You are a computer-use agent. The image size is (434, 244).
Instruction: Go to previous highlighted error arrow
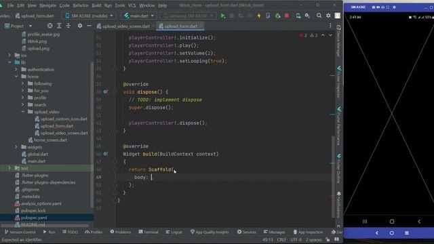click(x=323, y=35)
